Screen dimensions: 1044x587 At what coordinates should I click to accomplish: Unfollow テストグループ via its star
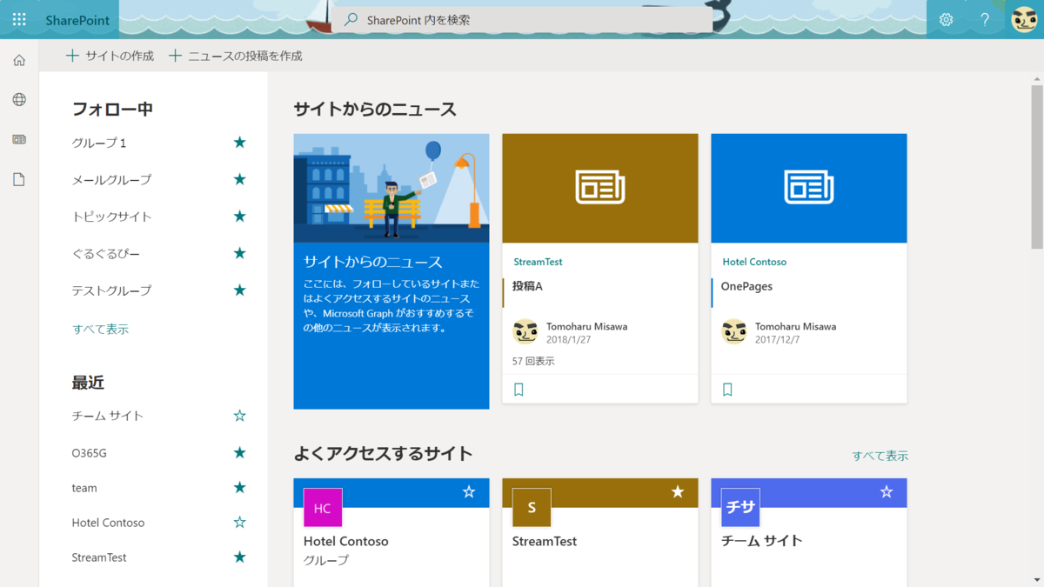click(240, 290)
